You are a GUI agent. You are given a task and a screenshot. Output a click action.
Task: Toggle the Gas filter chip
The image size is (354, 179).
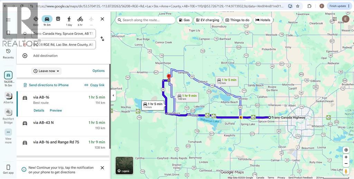tap(184, 20)
